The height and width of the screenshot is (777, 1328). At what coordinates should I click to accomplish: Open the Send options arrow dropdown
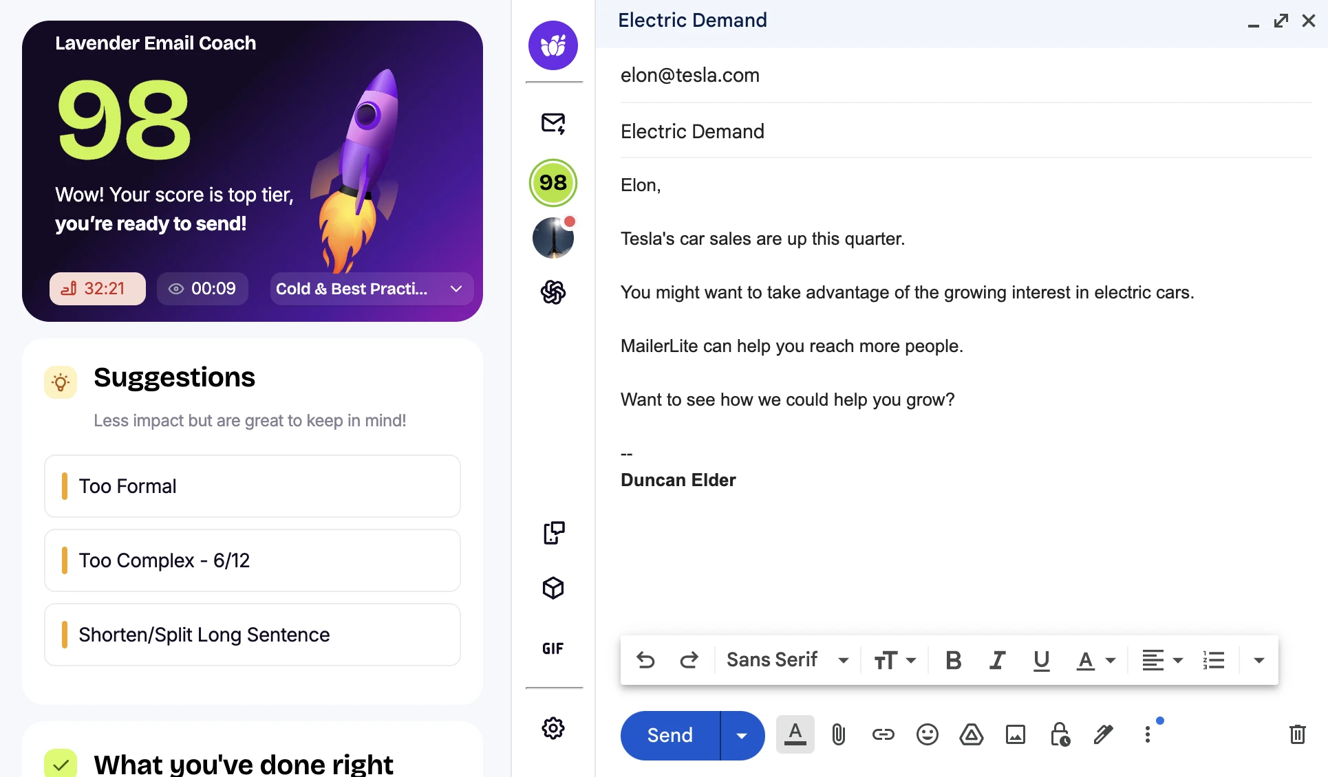(742, 735)
